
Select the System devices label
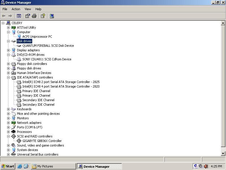coord(27,150)
